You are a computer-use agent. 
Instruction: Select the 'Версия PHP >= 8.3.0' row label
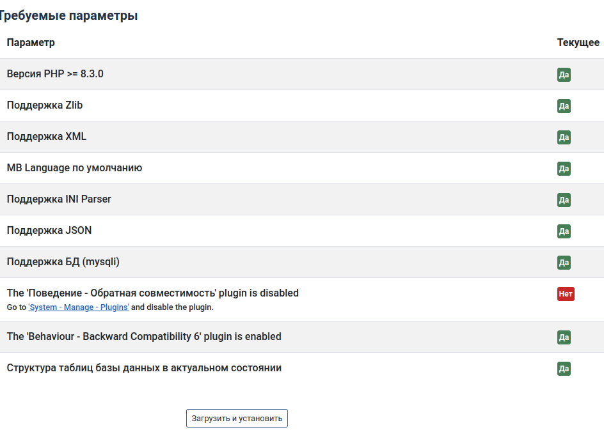coord(55,74)
